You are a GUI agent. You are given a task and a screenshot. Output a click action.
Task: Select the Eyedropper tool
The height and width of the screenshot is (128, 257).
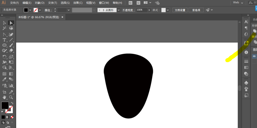click(x=4, y=79)
